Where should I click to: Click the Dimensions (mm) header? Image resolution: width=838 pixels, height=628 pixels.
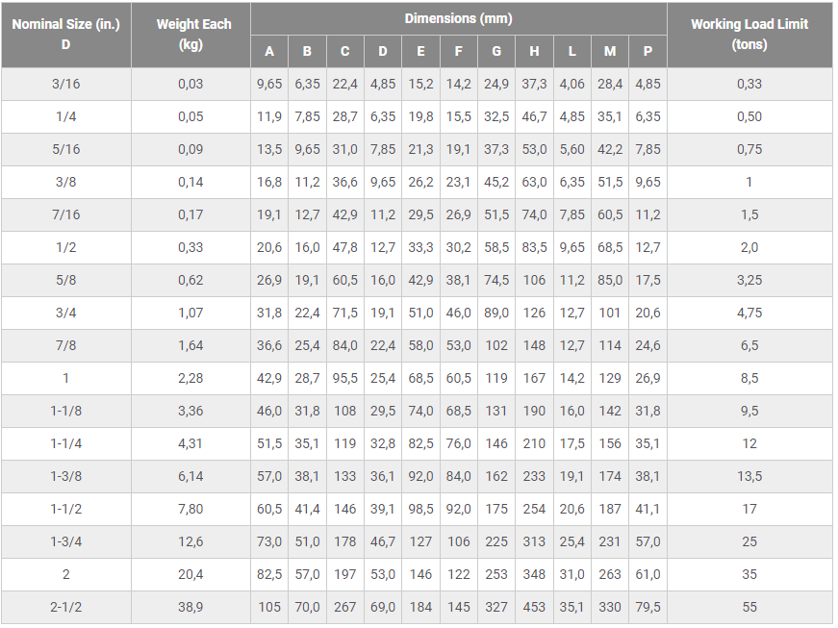(458, 18)
